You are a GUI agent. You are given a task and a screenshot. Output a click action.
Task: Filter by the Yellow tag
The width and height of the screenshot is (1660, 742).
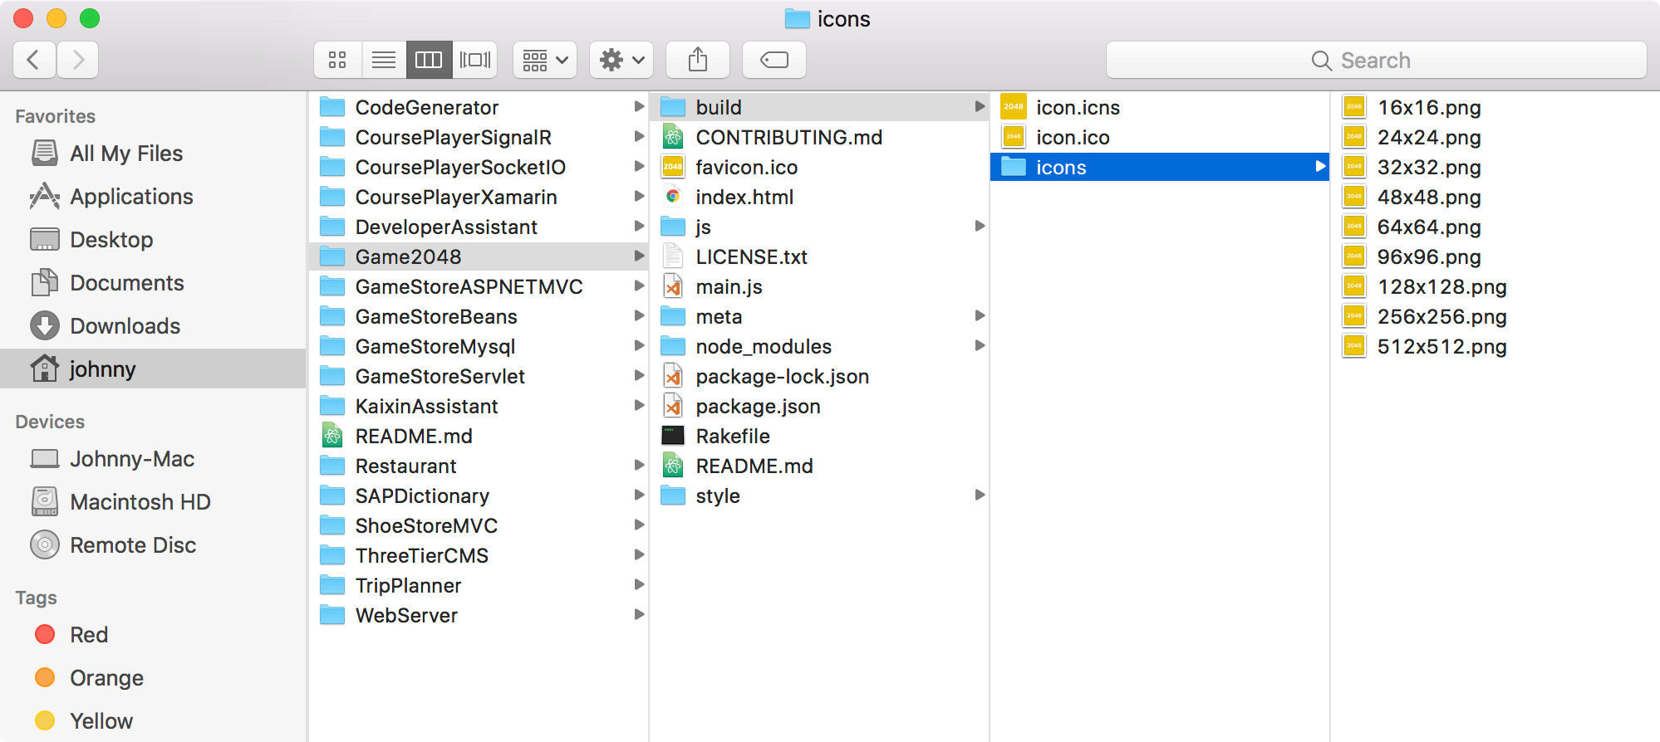tap(154, 721)
